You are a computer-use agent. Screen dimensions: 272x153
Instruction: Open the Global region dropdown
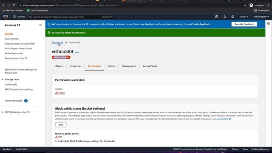(244, 17)
